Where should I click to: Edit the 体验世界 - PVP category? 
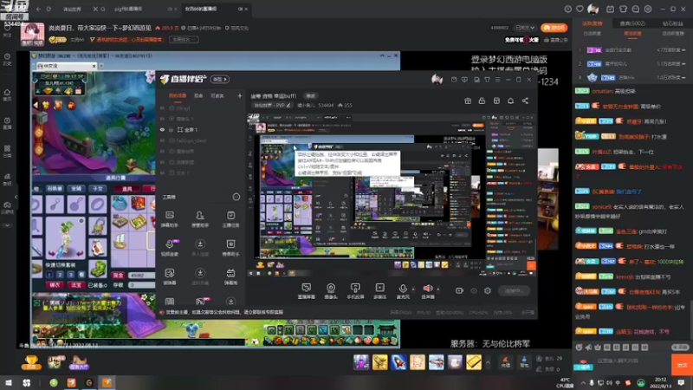click(x=272, y=105)
